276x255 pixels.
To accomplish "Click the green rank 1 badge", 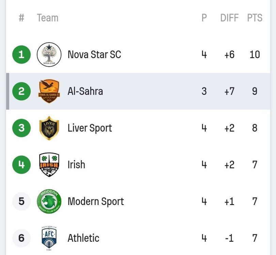I will pyautogui.click(x=21, y=54).
